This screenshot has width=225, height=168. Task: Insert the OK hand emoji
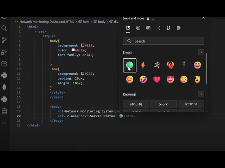197,79
